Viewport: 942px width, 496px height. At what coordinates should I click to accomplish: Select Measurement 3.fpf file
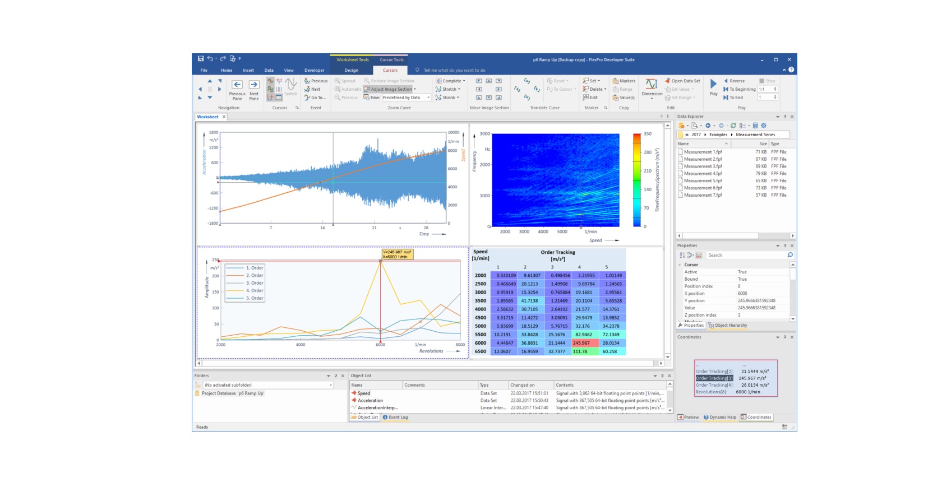703,166
